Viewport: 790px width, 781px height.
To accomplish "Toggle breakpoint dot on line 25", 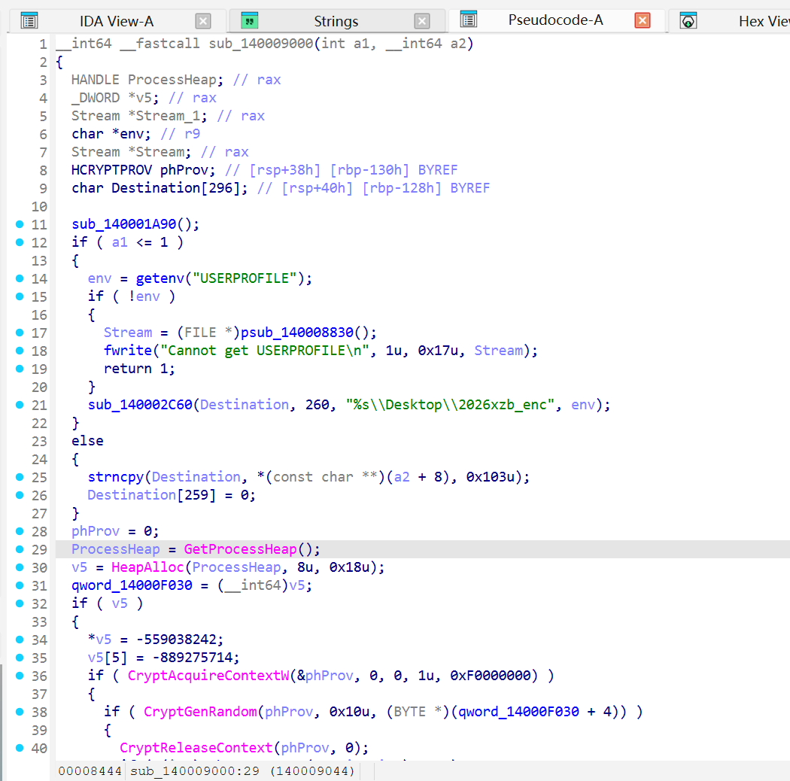I will 20,477.
